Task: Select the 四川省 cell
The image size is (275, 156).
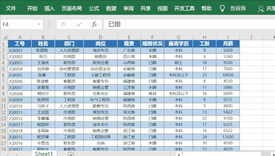Action: pos(129,57)
